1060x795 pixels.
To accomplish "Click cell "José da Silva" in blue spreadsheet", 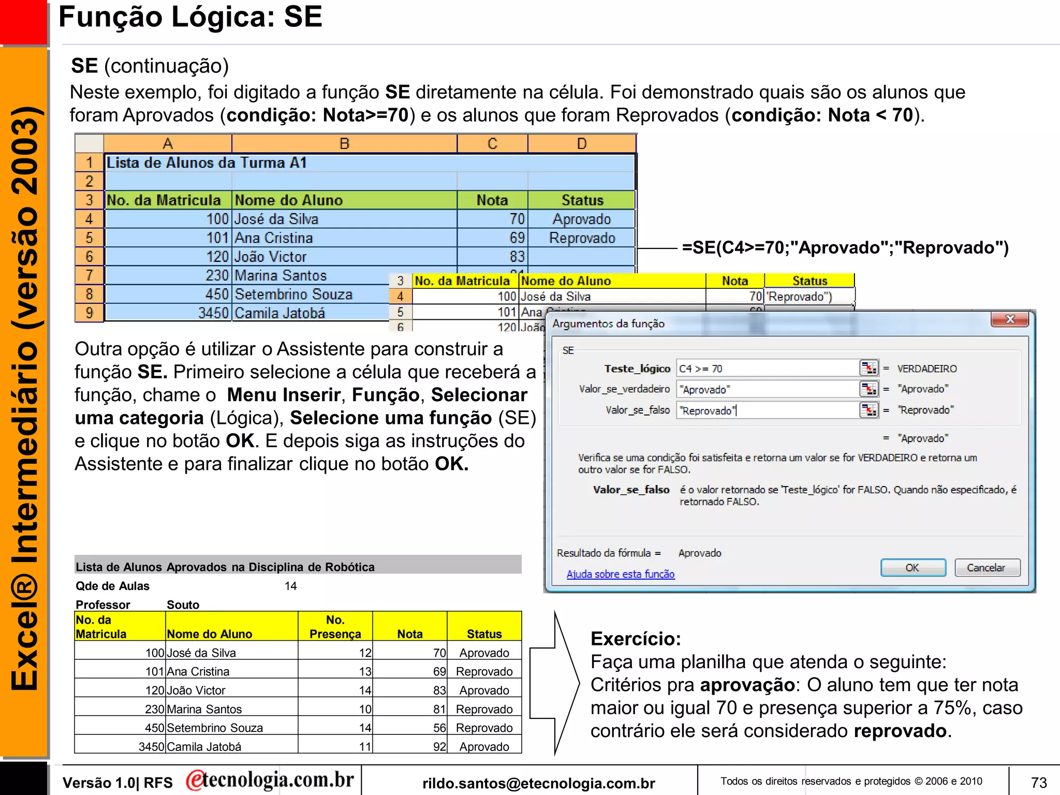I will [x=344, y=219].
